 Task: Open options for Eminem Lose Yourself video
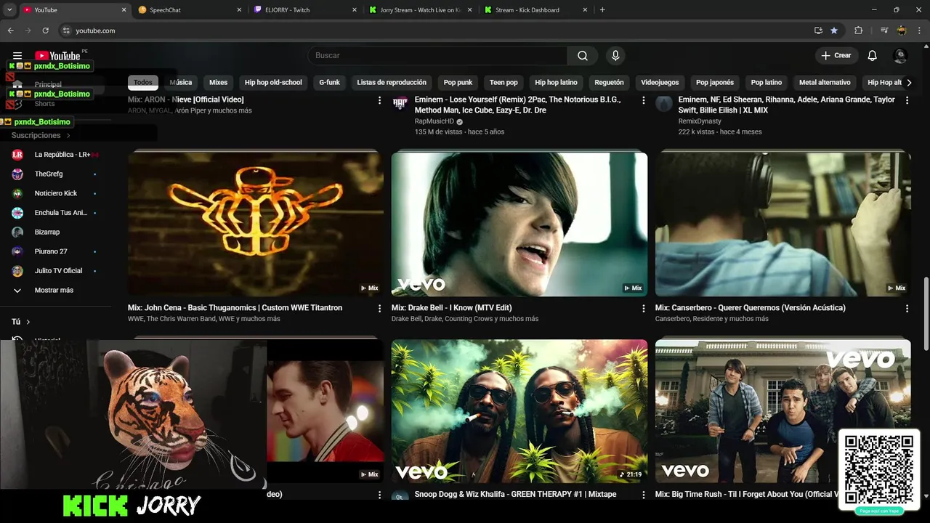click(x=643, y=100)
